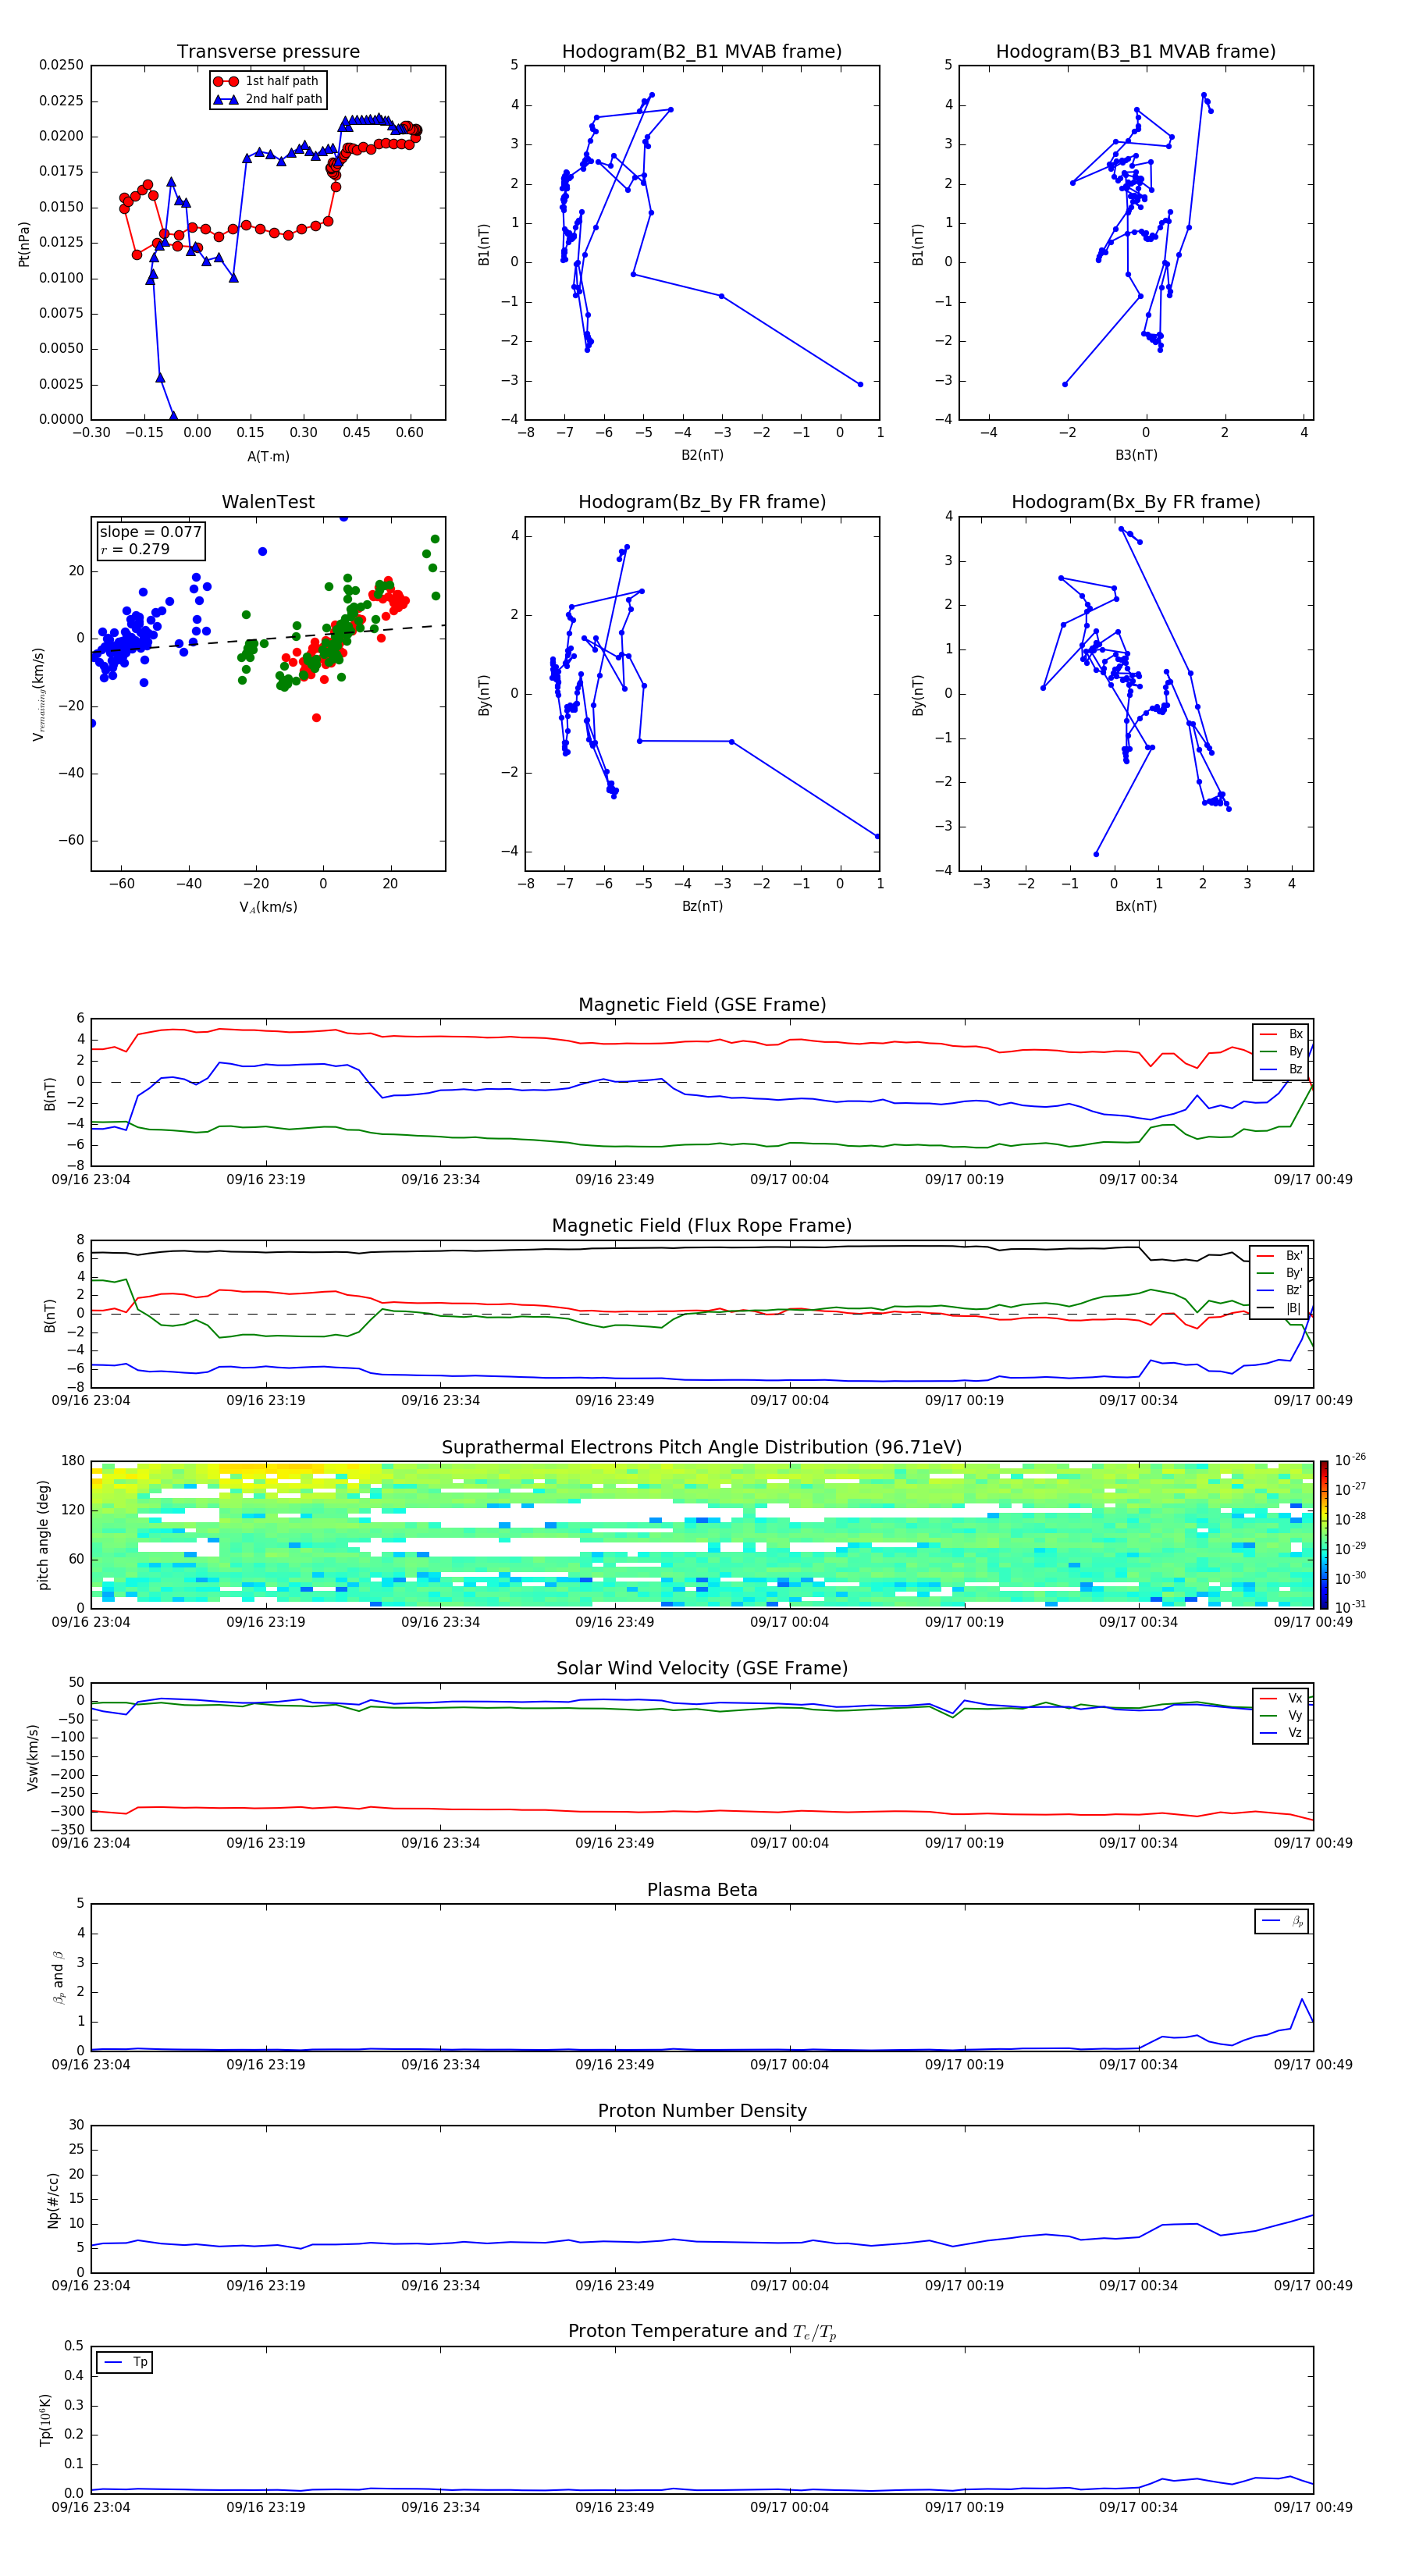Viewport: 1405px width, 2576px height.
Task: Click the "Magnetic Field (Flux Rope Frame)" title
Action: coord(702,1226)
